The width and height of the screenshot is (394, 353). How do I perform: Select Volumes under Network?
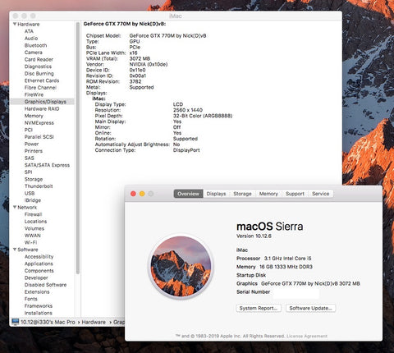tap(34, 228)
